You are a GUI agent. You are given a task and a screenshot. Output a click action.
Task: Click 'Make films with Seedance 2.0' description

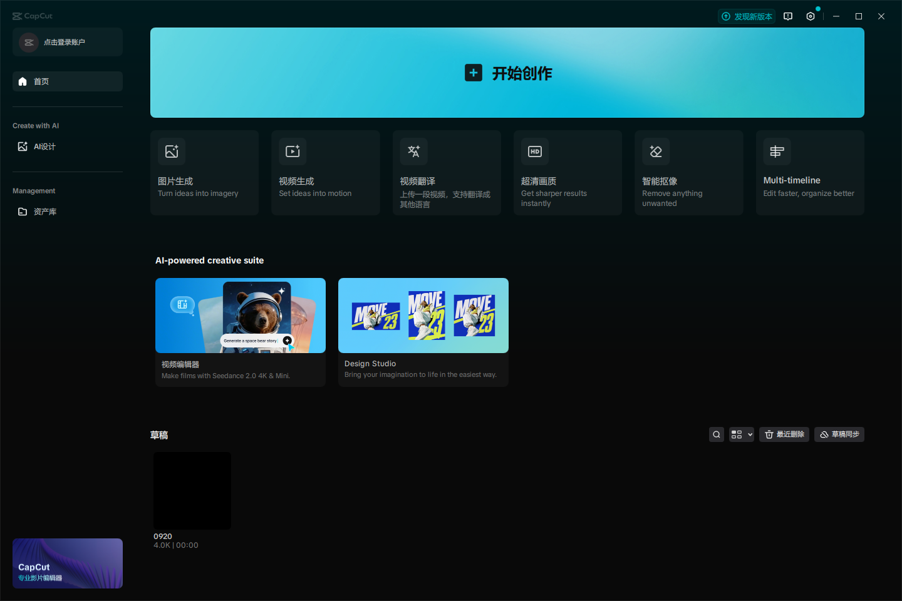(x=225, y=376)
